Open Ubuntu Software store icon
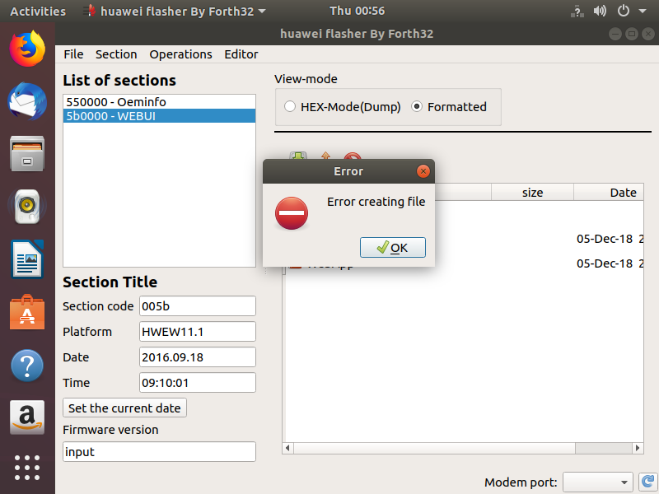The width and height of the screenshot is (659, 494). 27,312
